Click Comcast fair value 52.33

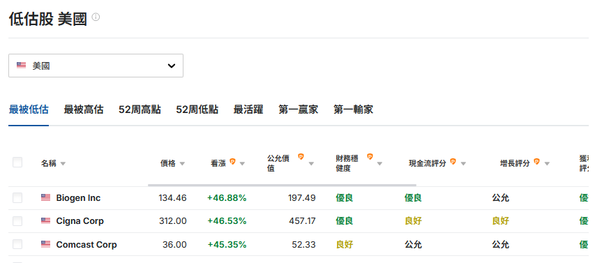(303, 245)
